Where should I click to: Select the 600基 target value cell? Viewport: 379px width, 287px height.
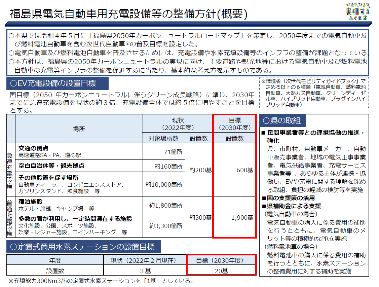tap(244, 170)
